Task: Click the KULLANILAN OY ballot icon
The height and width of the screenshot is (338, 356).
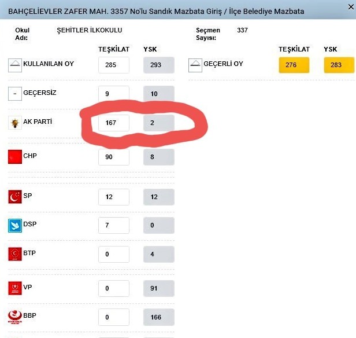Action: 14,65
